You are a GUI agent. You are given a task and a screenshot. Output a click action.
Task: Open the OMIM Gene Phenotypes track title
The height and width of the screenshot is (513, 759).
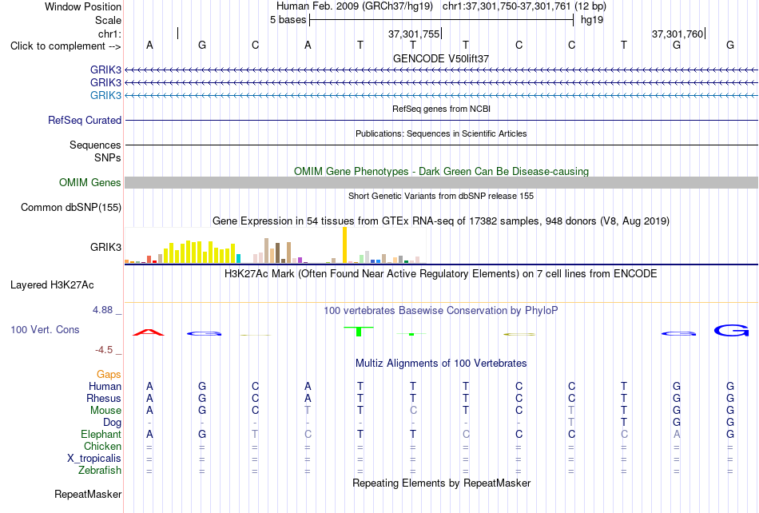click(x=441, y=171)
